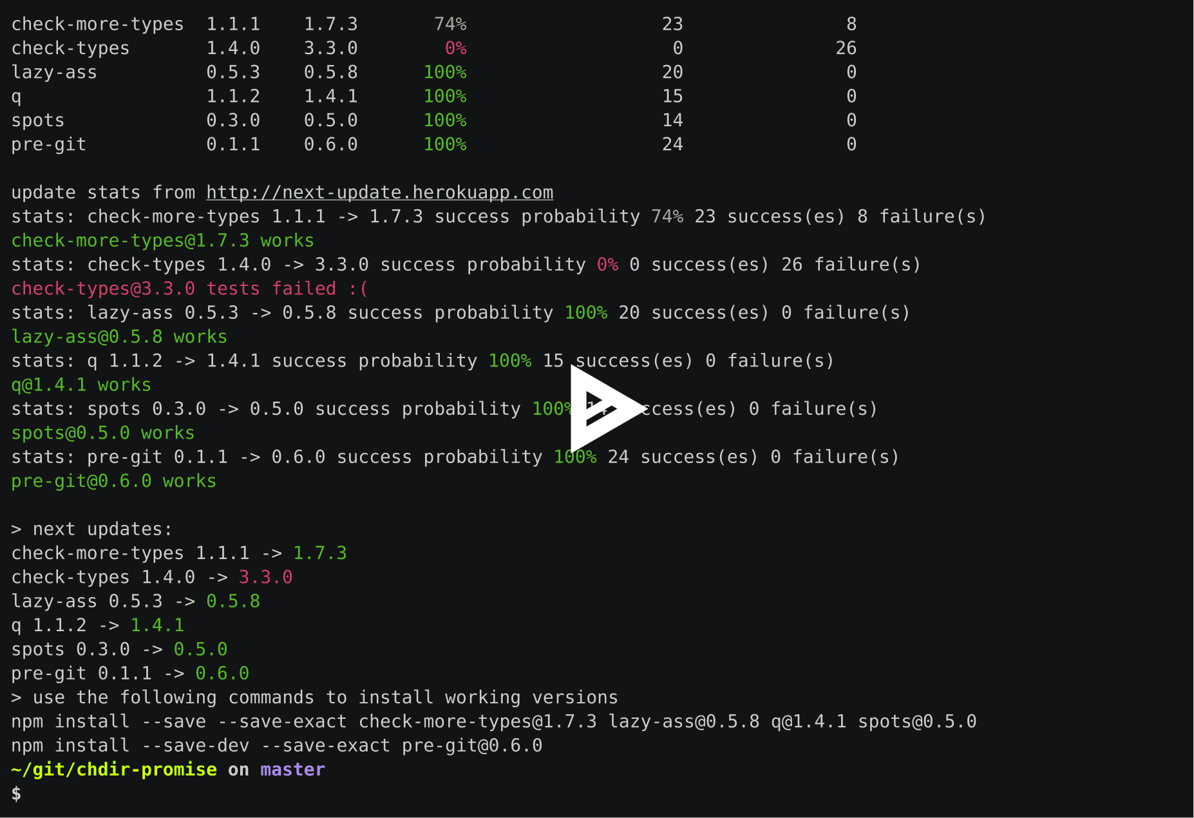Image resolution: width=1194 pixels, height=818 pixels.
Task: Click the '$' shell prompt
Action: [17, 794]
